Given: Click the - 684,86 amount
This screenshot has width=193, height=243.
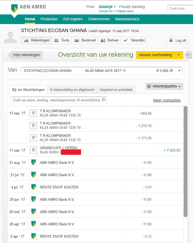Looking at the screenshot, I should click(x=145, y=113).
